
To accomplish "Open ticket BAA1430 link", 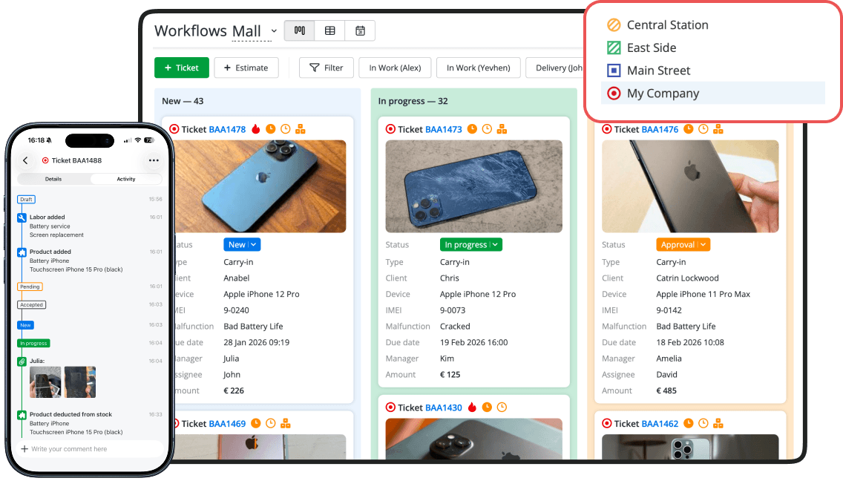I will 444,408.
